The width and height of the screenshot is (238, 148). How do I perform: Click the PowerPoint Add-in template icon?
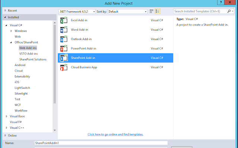(64, 49)
